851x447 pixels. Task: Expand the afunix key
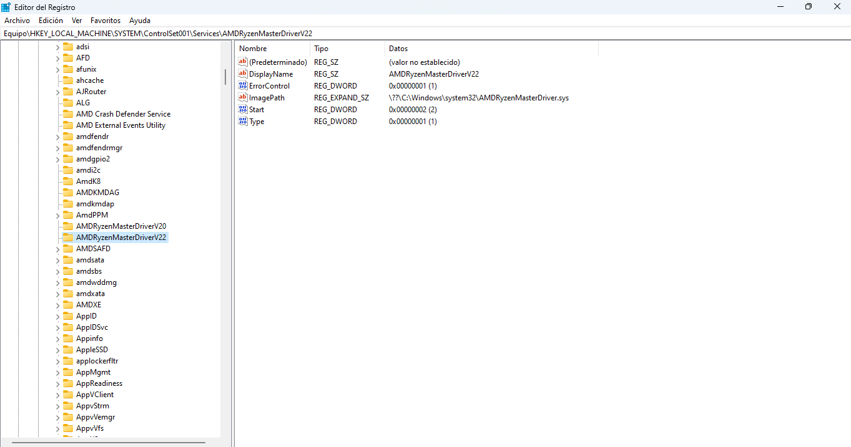tap(57, 69)
